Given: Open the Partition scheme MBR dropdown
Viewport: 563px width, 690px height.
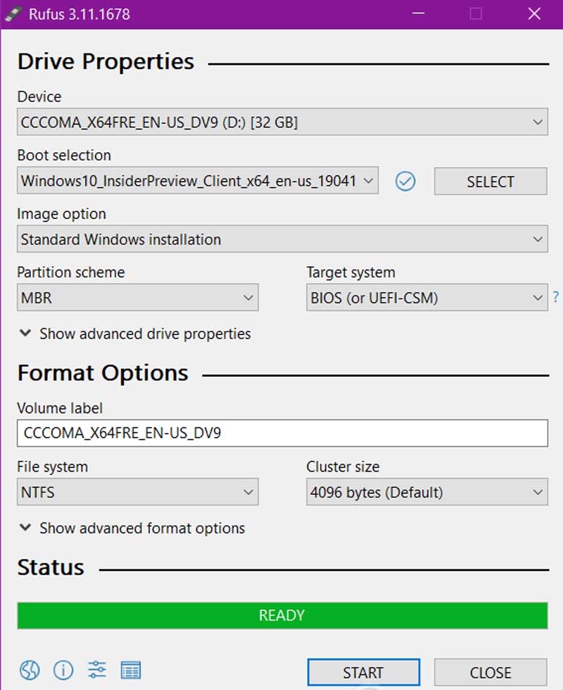Looking at the screenshot, I should (x=138, y=297).
